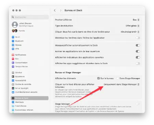
Task: Select Accessibilité in the sidebar
Action: coord(30,80)
